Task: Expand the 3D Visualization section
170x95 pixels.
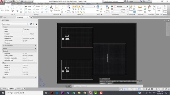Action: tap(36, 46)
